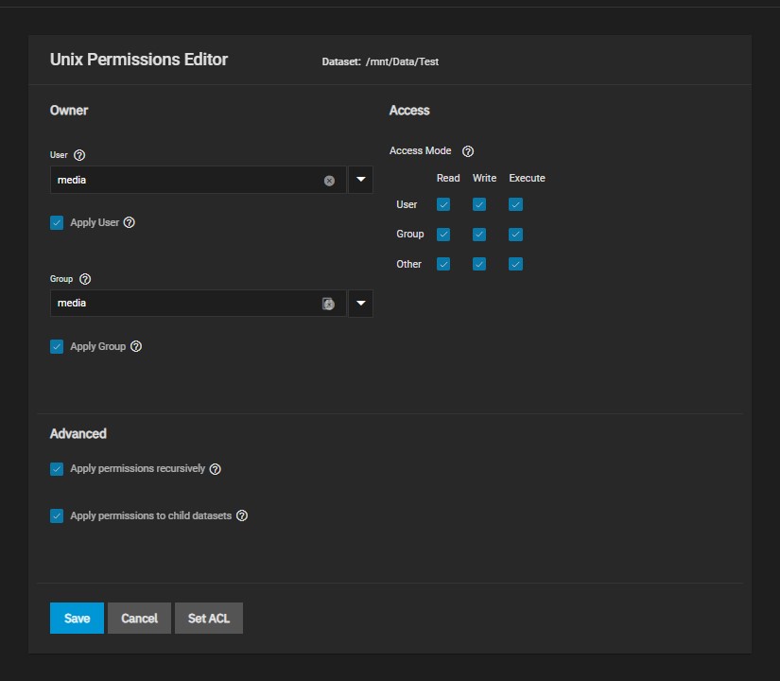Click the Unix Permissions Editor title
The image size is (780, 681).
(x=139, y=60)
